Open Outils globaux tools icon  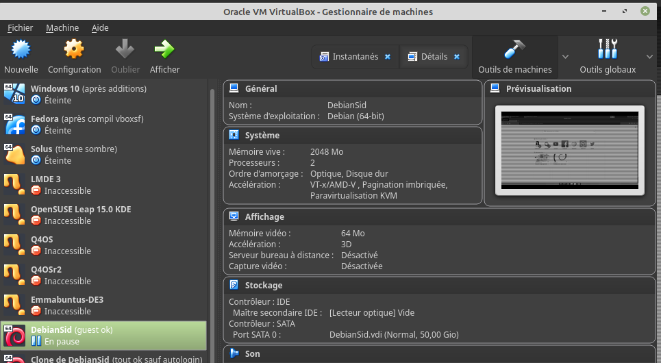pyautogui.click(x=608, y=49)
